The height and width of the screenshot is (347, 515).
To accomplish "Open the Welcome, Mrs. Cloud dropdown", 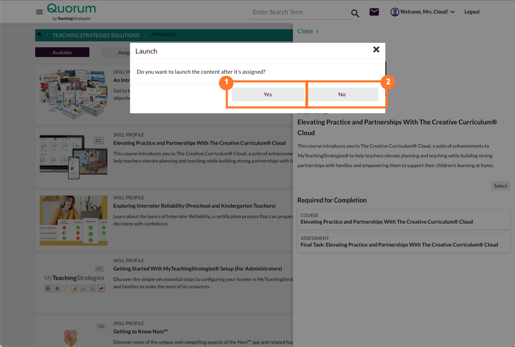I will (x=422, y=11).
